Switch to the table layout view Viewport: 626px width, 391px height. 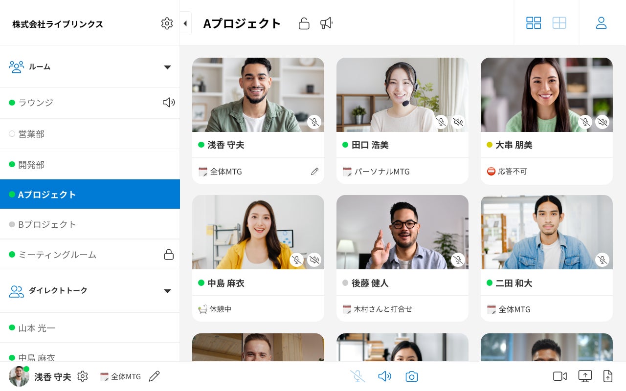coord(559,23)
